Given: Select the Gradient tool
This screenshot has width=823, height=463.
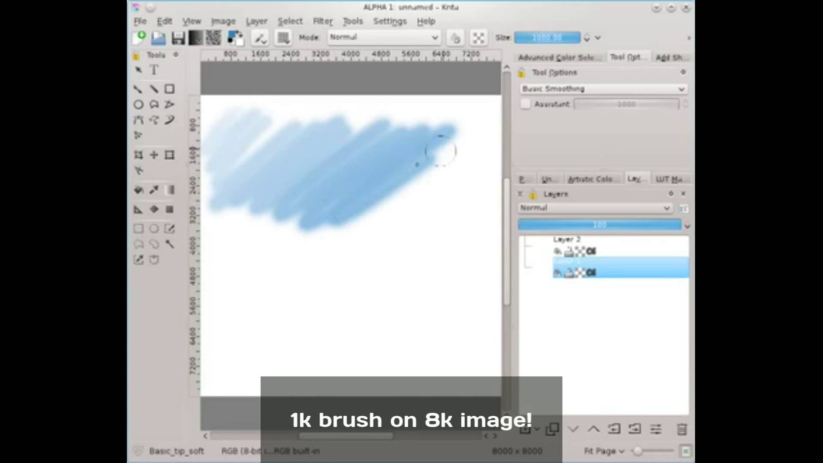Looking at the screenshot, I should coord(170,190).
